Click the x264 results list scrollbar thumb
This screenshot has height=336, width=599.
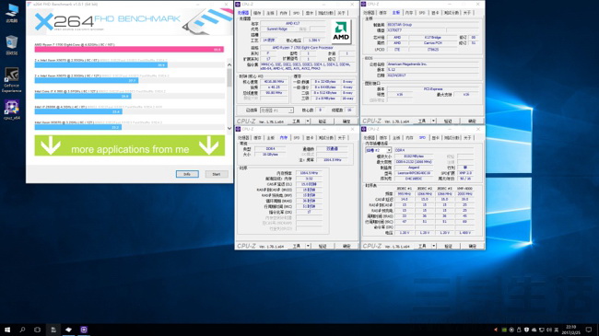(229, 78)
